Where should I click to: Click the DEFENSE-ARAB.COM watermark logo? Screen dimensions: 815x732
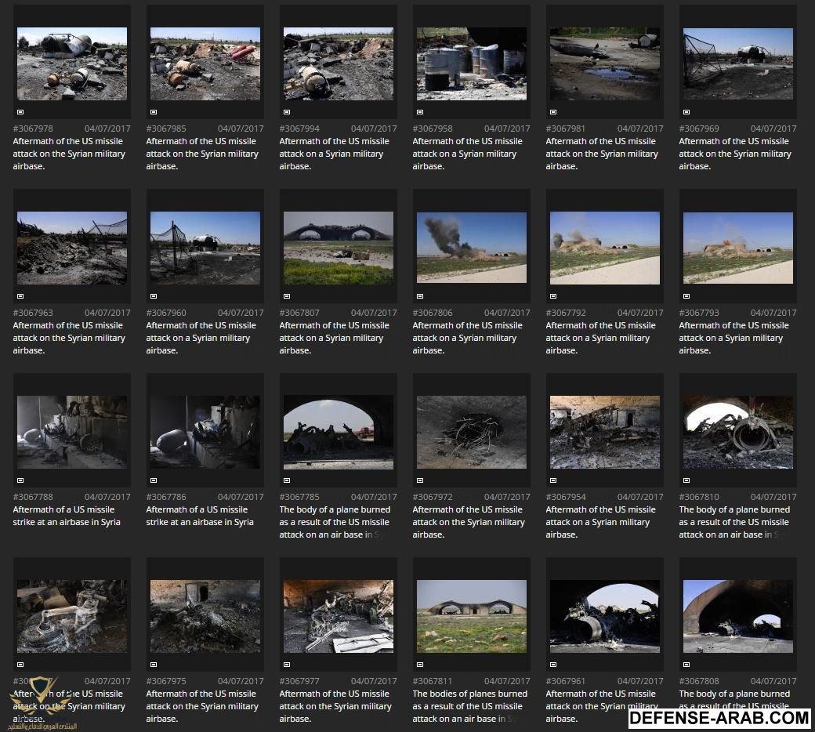(719, 717)
